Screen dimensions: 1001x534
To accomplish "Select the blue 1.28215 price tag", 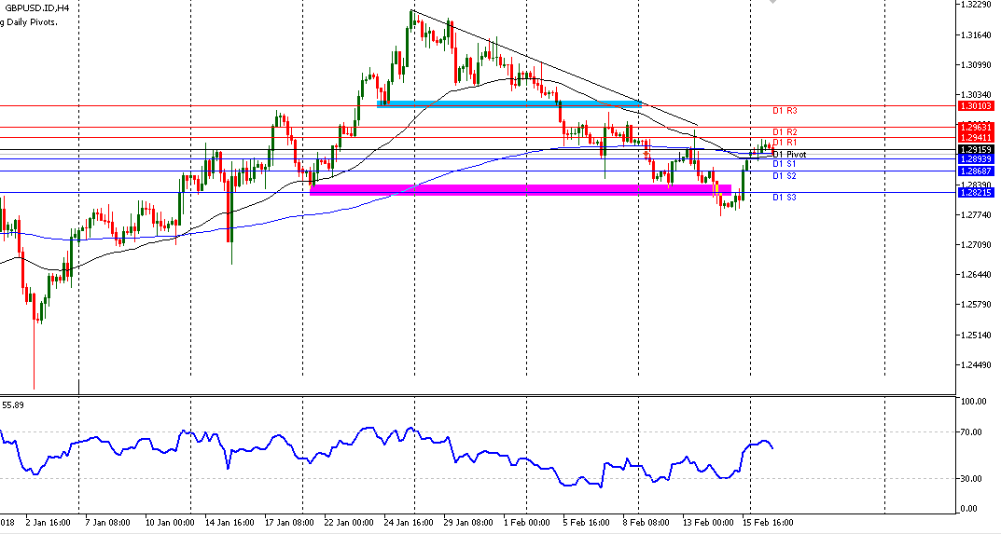I will point(976,192).
